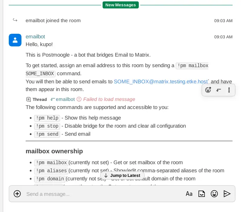Image resolution: width=241 pixels, height=212 pixels.
Task: Click the 'Failed to load message' text
Action: (x=109, y=99)
